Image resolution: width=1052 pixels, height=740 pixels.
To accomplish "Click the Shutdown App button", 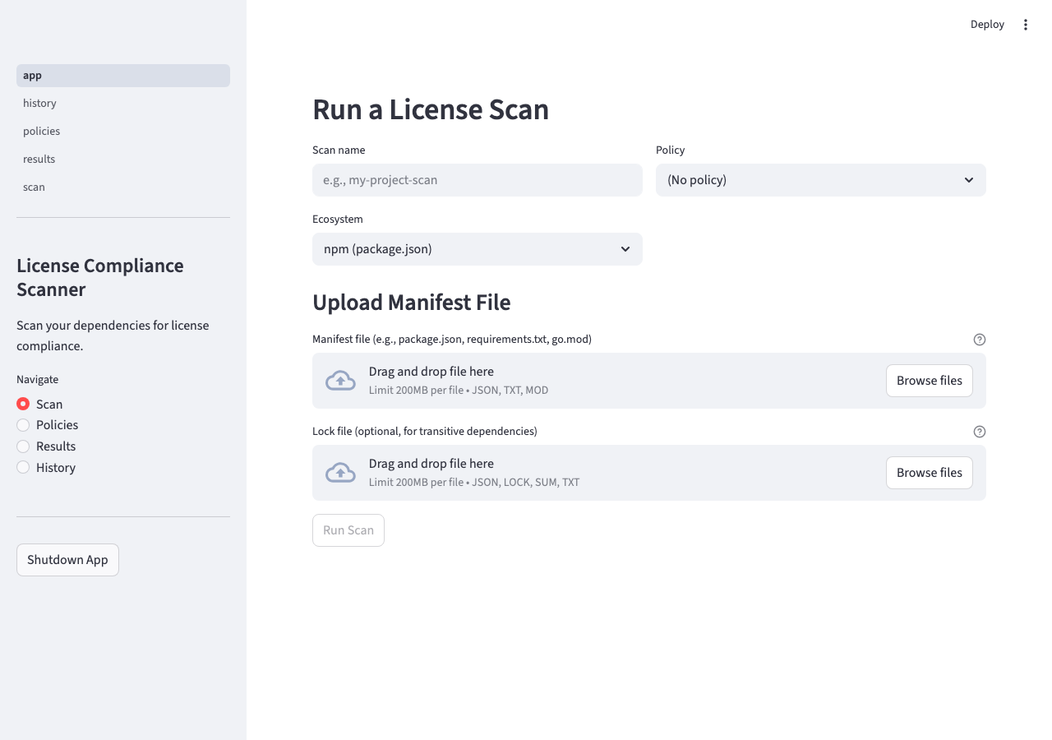I will pyautogui.click(x=67, y=559).
